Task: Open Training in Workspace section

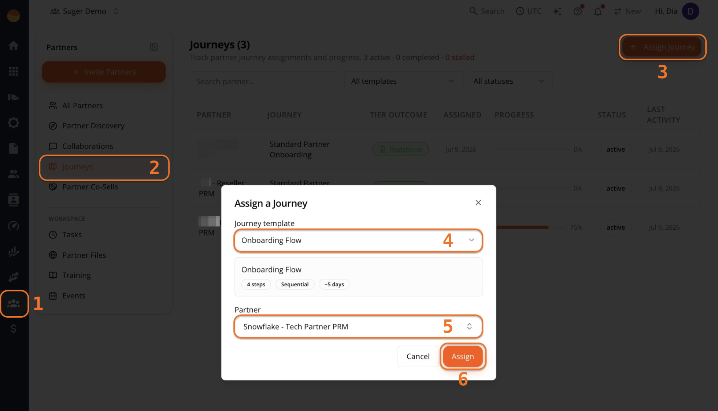Action: (76, 275)
